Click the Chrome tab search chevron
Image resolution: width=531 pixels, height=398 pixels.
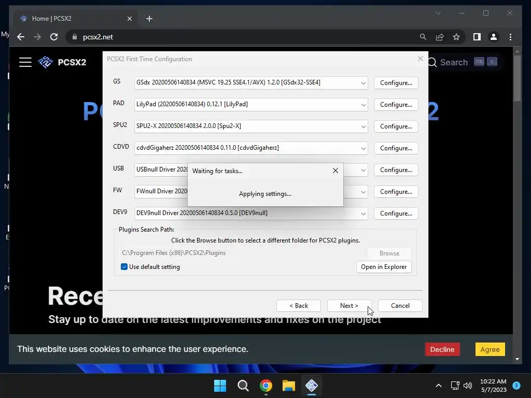pos(438,13)
